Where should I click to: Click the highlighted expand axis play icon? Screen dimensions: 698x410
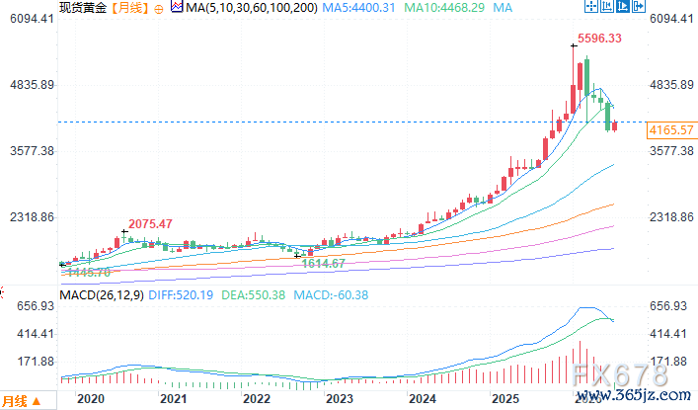click(623, 6)
